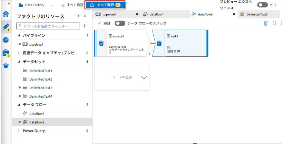The width and height of the screenshot is (282, 144).
Task: Expand 変更データ キャプチャ section
Action: pos(18,53)
